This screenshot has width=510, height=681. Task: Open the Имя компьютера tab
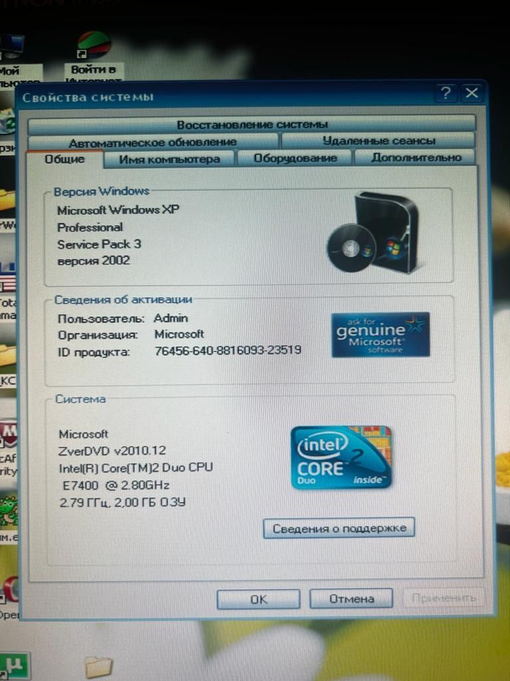(x=169, y=159)
